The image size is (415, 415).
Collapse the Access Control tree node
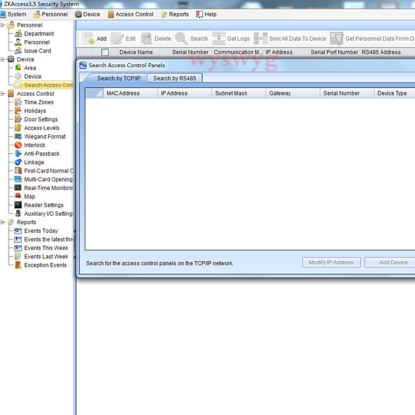(x=2, y=94)
